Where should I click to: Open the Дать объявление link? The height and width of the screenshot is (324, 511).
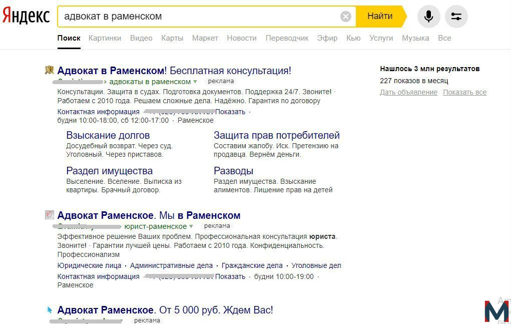408,92
